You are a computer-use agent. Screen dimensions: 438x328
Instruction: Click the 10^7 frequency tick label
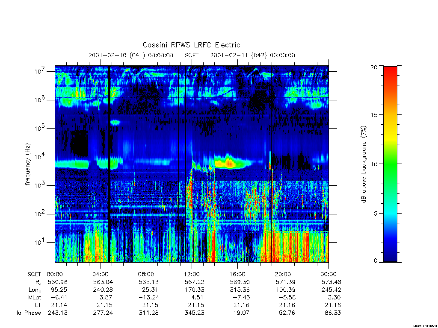coord(40,71)
